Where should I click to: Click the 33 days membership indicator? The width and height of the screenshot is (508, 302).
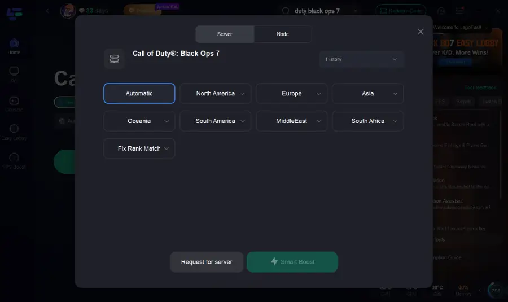(x=93, y=11)
